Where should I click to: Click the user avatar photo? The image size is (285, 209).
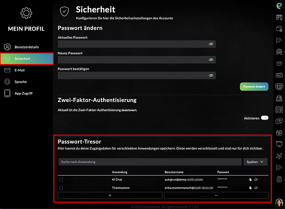[x=279, y=203]
